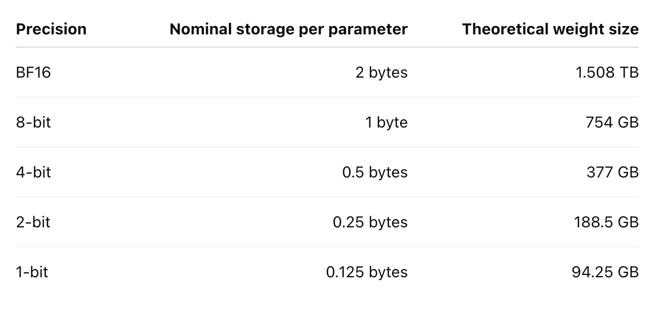
Task: Select the 1-bit precision cell
Action: tap(32, 272)
